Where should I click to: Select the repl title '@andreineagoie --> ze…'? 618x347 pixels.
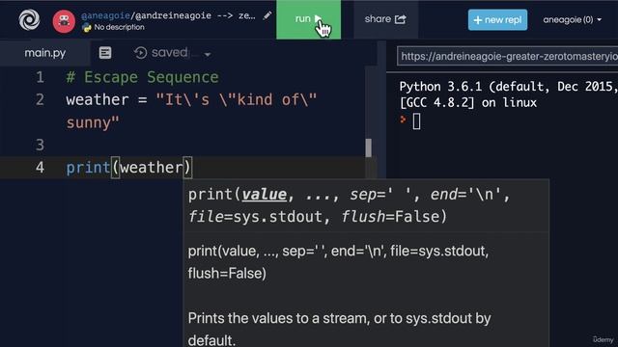coord(195,15)
